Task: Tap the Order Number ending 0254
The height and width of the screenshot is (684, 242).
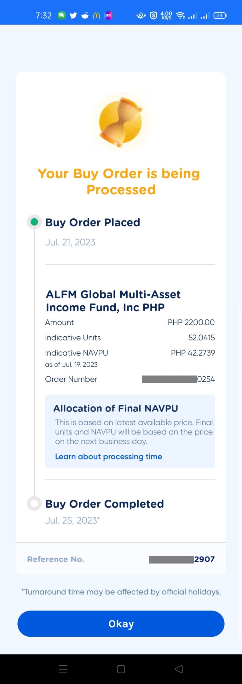Action: (x=178, y=379)
